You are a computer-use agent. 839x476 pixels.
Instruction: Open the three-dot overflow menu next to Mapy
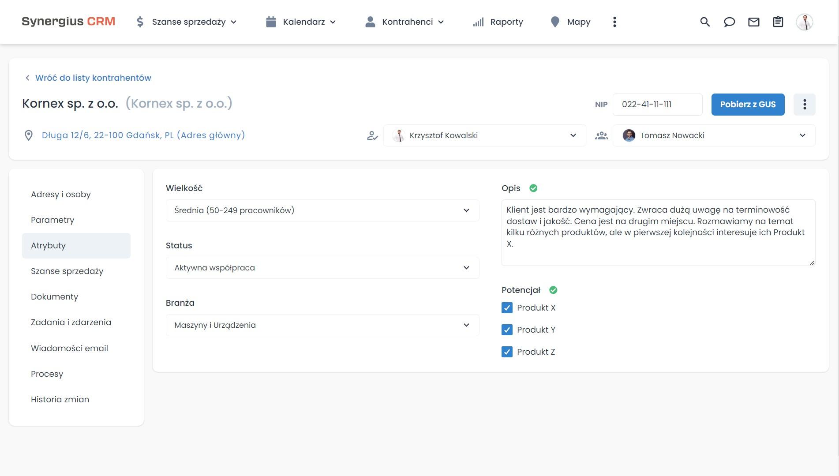[x=614, y=22]
